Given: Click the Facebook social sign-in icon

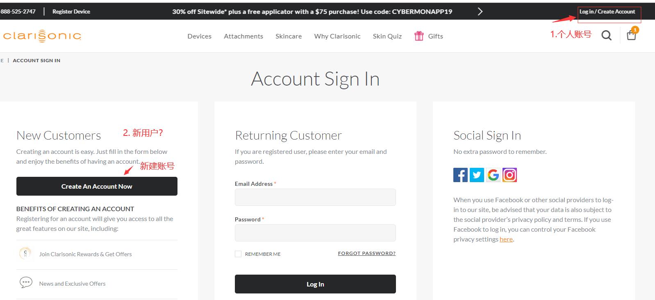Looking at the screenshot, I should [460, 175].
